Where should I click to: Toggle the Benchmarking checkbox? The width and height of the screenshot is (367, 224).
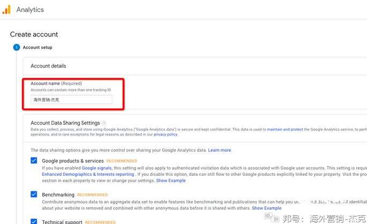(34, 195)
